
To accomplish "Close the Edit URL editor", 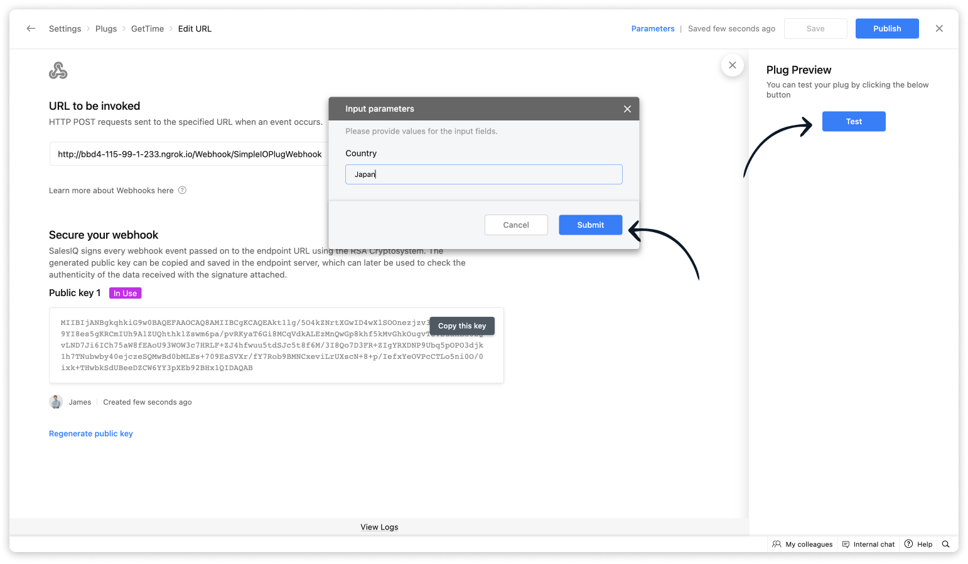I will click(x=939, y=28).
